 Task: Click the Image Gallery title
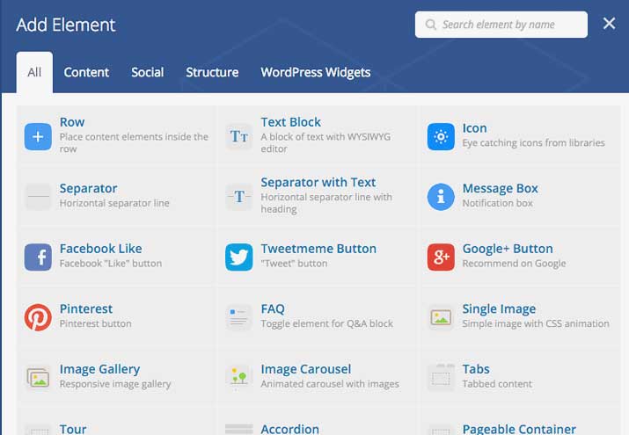pos(100,369)
